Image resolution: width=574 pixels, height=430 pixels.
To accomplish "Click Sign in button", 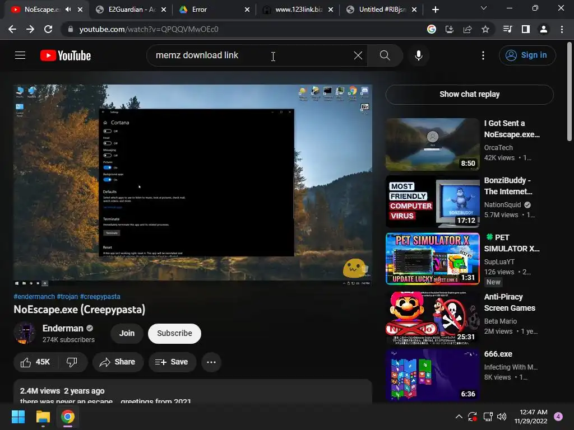I will 527,55.
